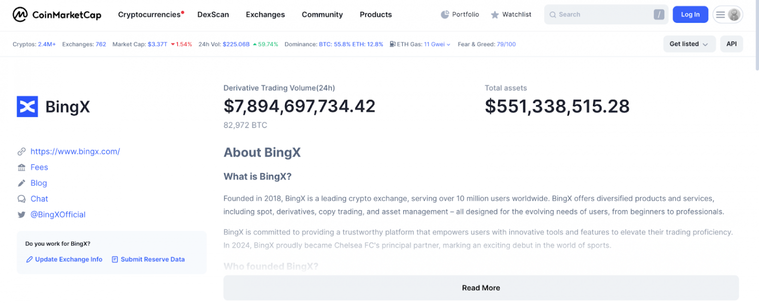Screen dimensions: 759x303
Task: Open the Exchanges menu item
Action: [265, 15]
